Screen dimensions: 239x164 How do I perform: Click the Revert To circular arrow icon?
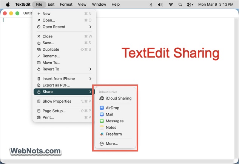(x=39, y=69)
